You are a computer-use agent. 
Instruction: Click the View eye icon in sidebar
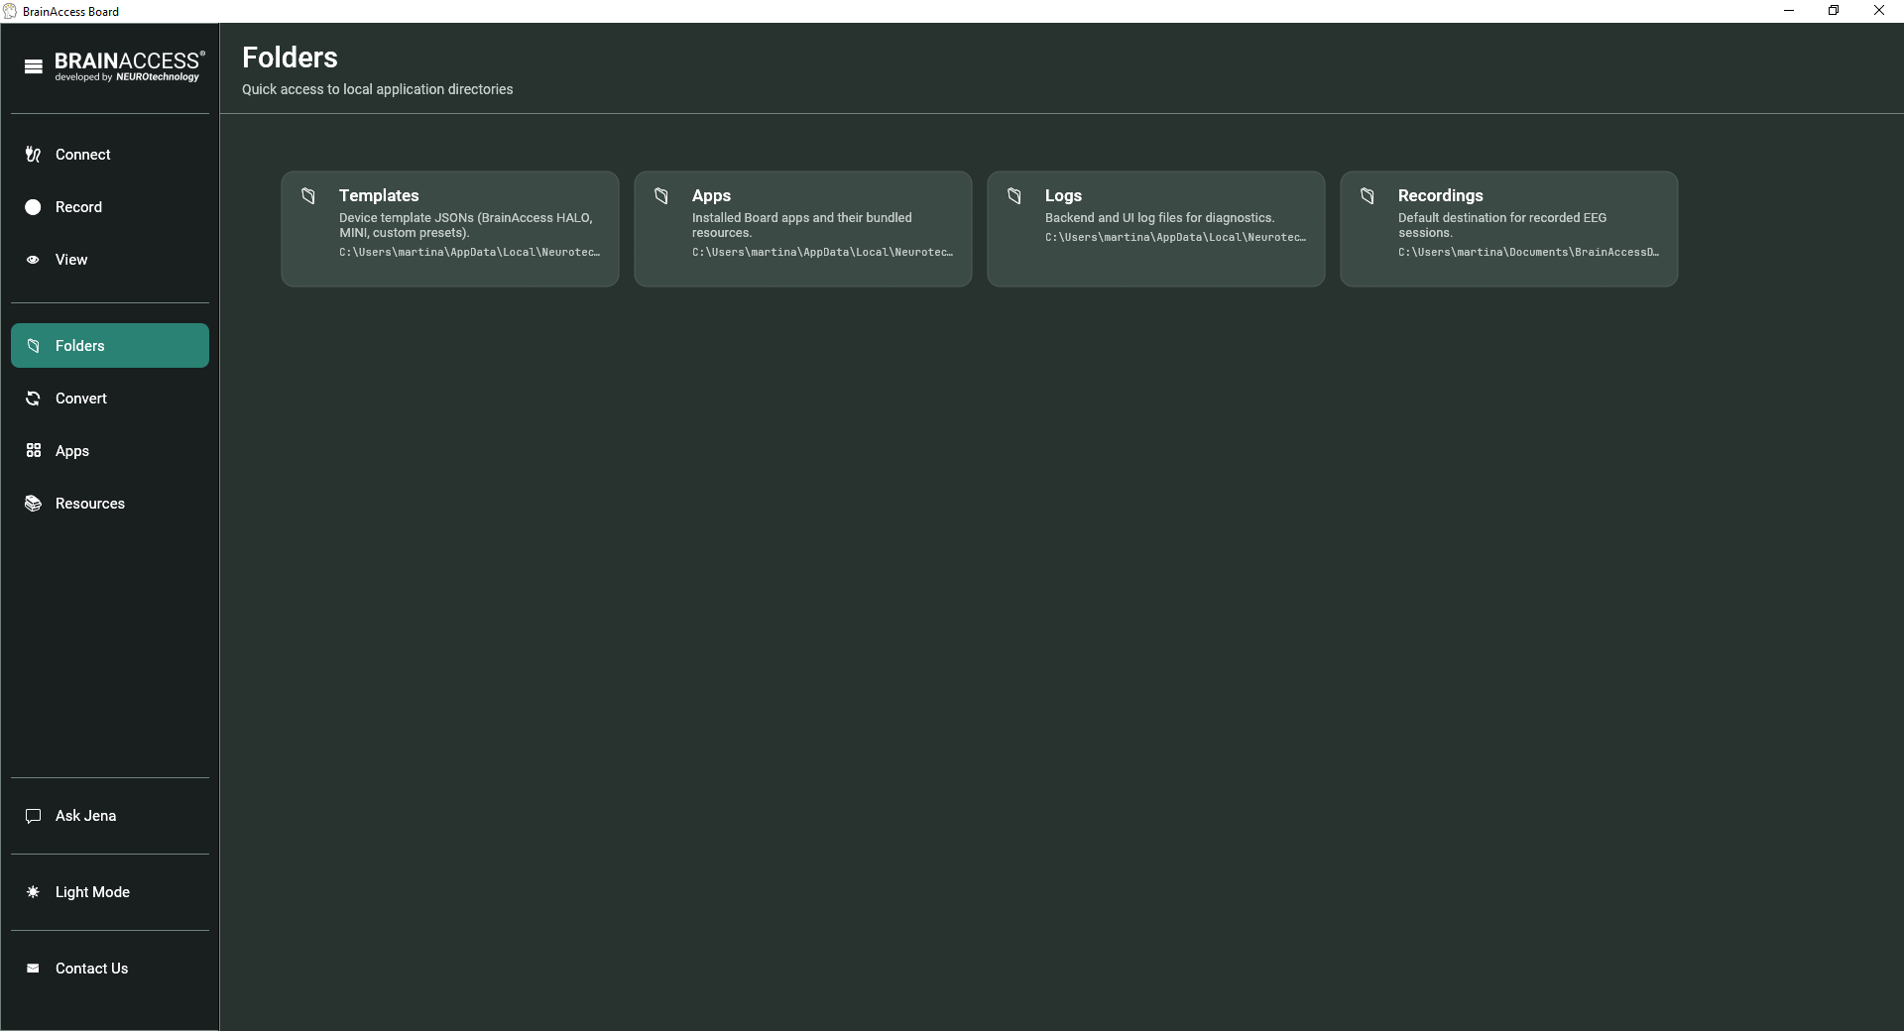[33, 260]
